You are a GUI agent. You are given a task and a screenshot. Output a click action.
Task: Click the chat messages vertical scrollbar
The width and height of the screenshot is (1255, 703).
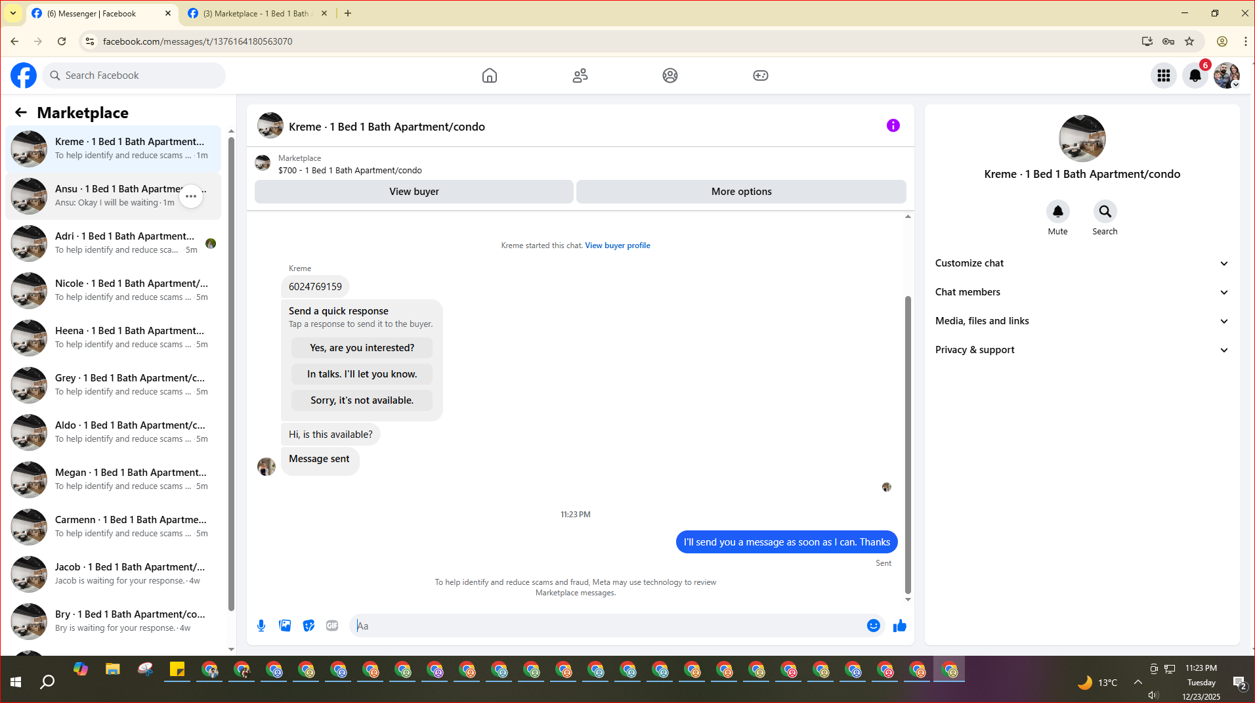pos(908,445)
